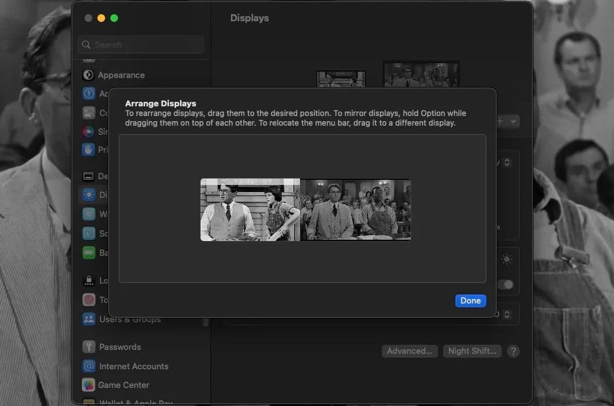The height and width of the screenshot is (406, 614).
Task: Adjust the brightness sun slider
Action: pos(508,261)
